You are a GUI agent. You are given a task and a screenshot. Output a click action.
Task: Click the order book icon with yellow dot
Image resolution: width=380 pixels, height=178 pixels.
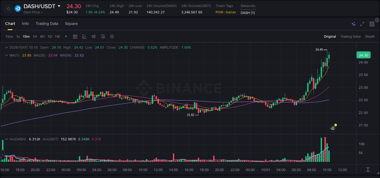(x=333, y=128)
